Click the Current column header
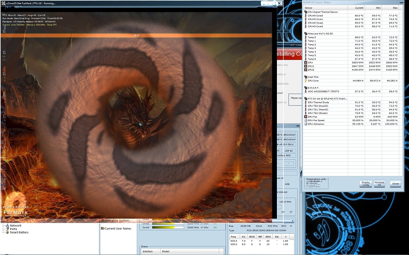Image resolution: width=409 pixels, height=255 pixels. coord(356,8)
